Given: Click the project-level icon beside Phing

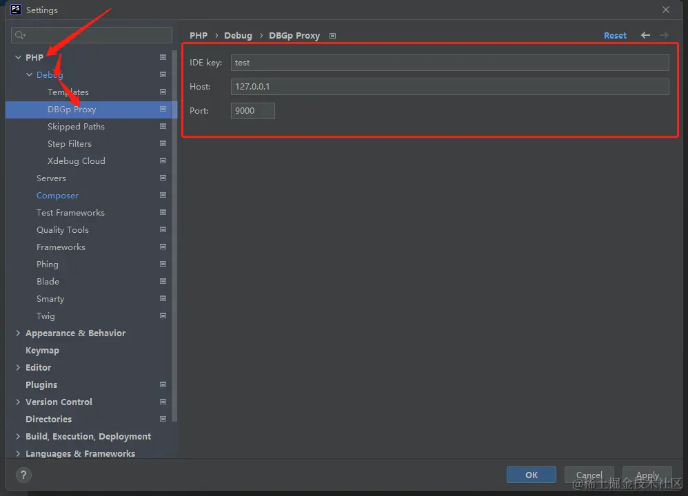Looking at the screenshot, I should point(163,264).
